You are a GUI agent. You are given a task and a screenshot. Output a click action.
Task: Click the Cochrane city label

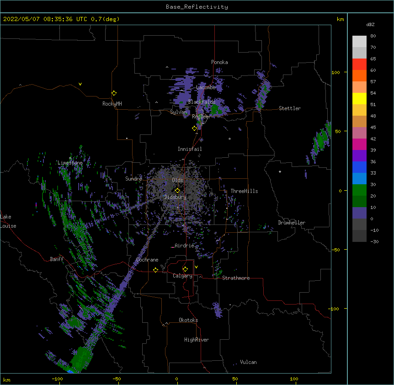pyautogui.click(x=147, y=260)
